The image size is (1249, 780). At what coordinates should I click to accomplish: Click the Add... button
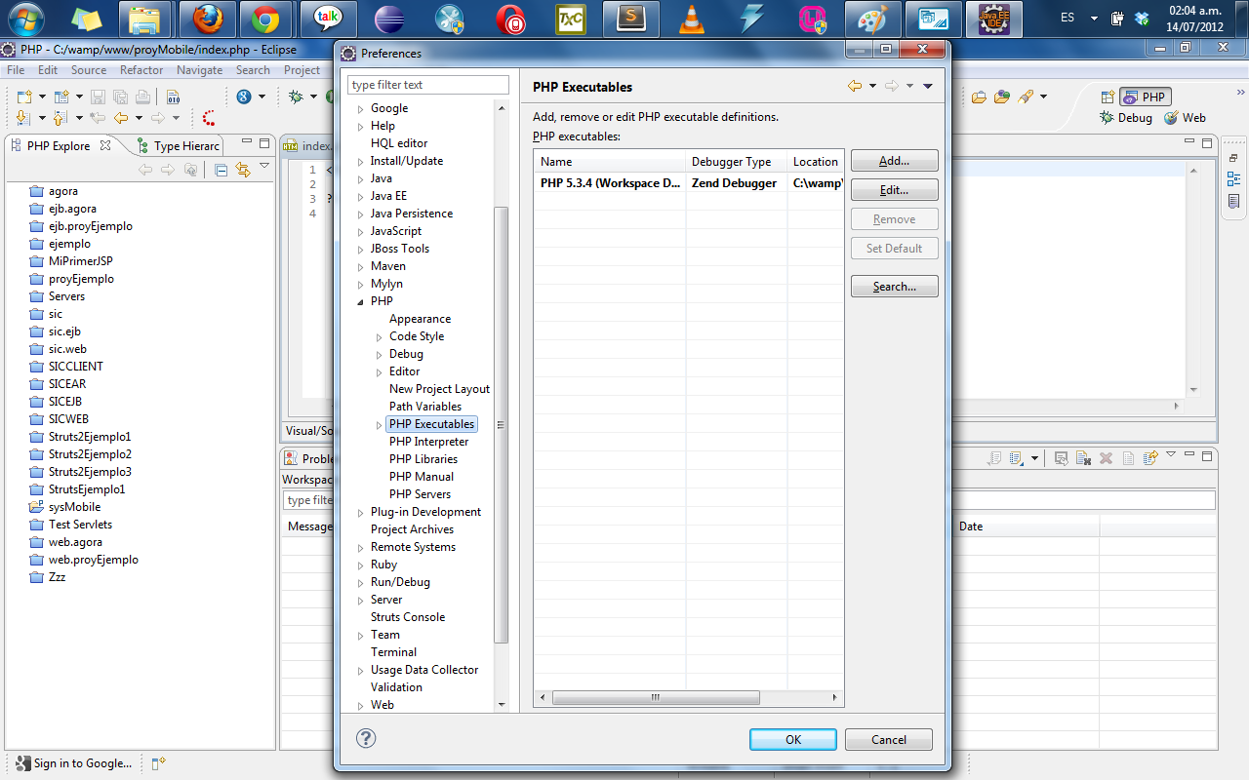click(894, 161)
